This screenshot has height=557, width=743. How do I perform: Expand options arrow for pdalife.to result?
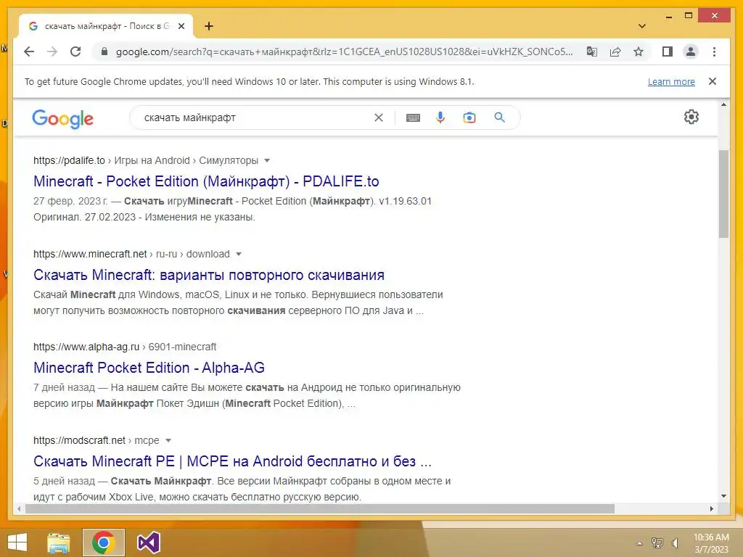pos(267,160)
